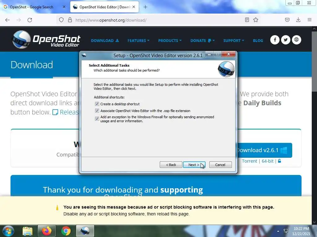Screen dimensions: 317x237
Task: Open OpenShot's Twitter page icon
Action: tap(286, 40)
